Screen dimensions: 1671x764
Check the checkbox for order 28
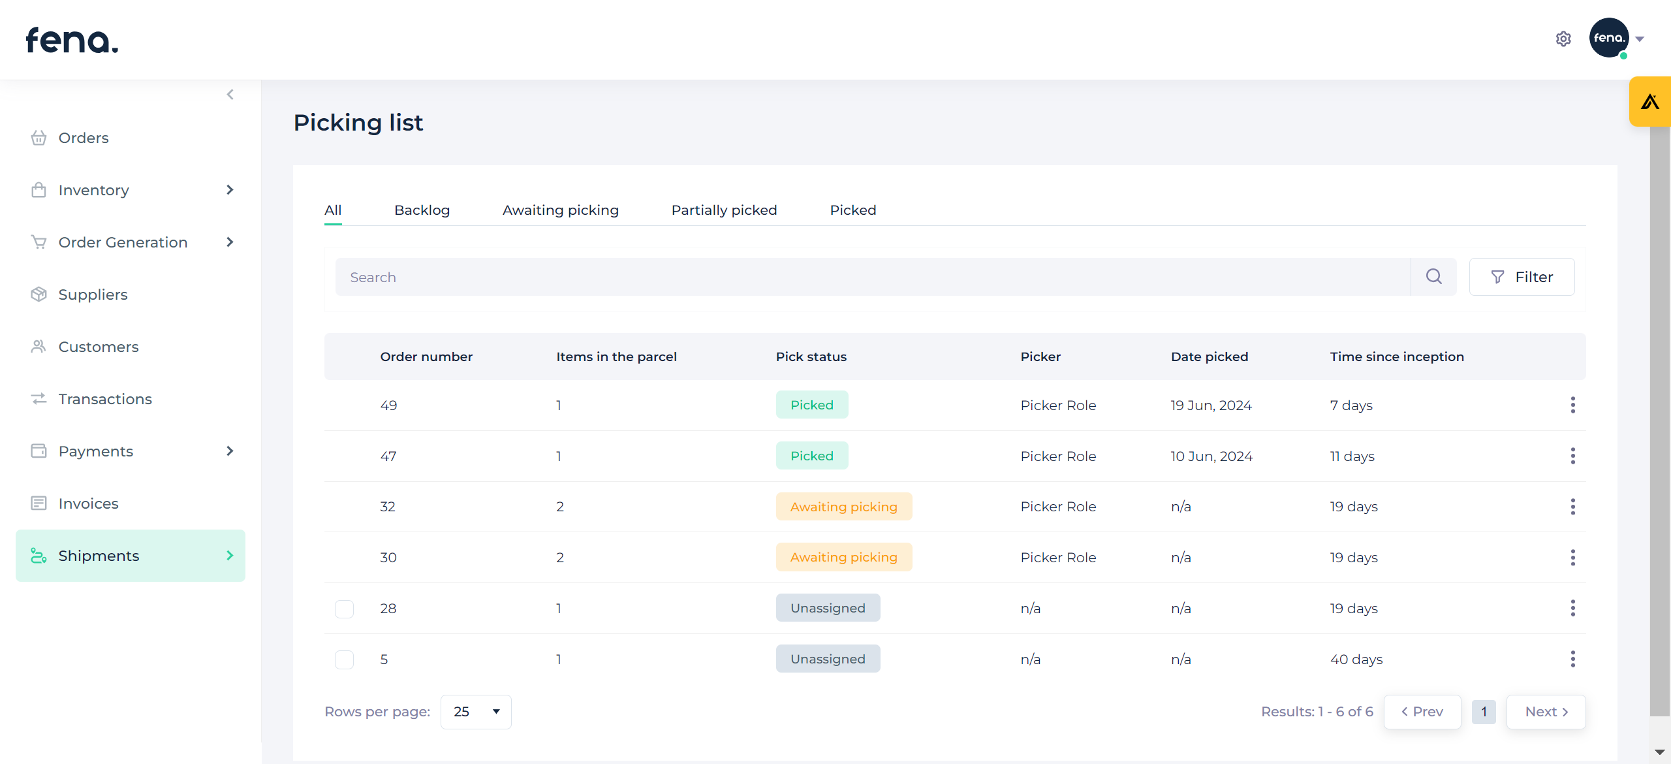344,609
